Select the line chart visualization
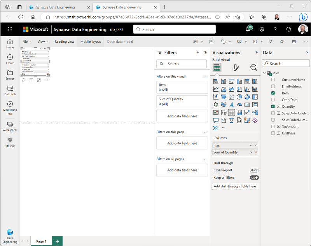The width and height of the screenshot is (311, 246). (216, 89)
